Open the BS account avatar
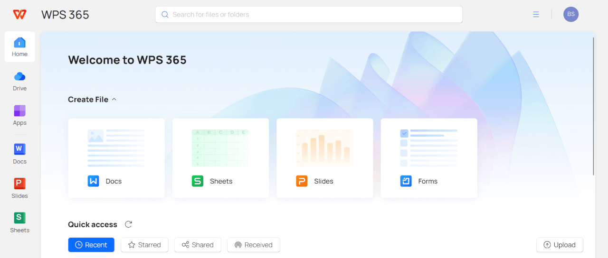The width and height of the screenshot is (608, 258). pos(571,14)
